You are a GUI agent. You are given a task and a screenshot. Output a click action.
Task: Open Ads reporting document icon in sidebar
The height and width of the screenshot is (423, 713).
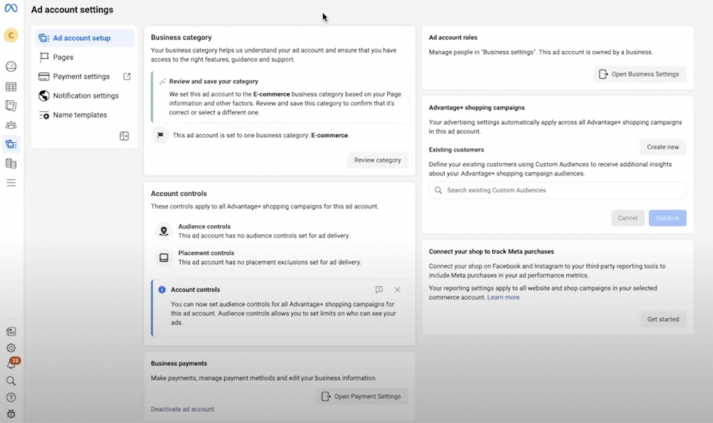11,106
